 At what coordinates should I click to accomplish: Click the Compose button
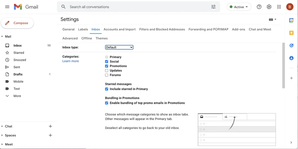click(x=17, y=23)
